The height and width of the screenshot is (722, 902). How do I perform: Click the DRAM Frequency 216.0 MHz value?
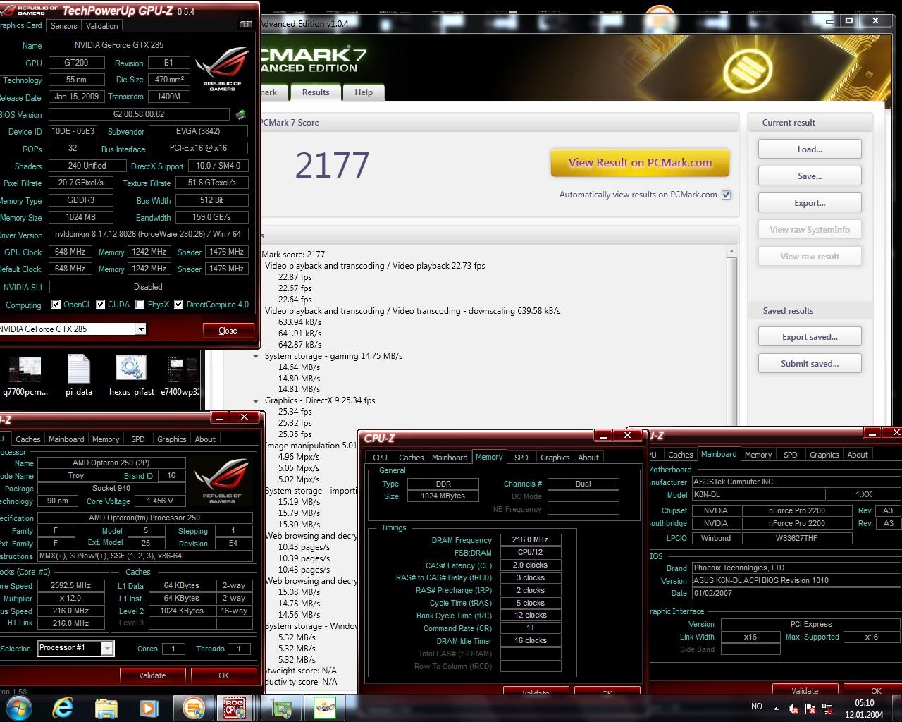[x=531, y=540]
